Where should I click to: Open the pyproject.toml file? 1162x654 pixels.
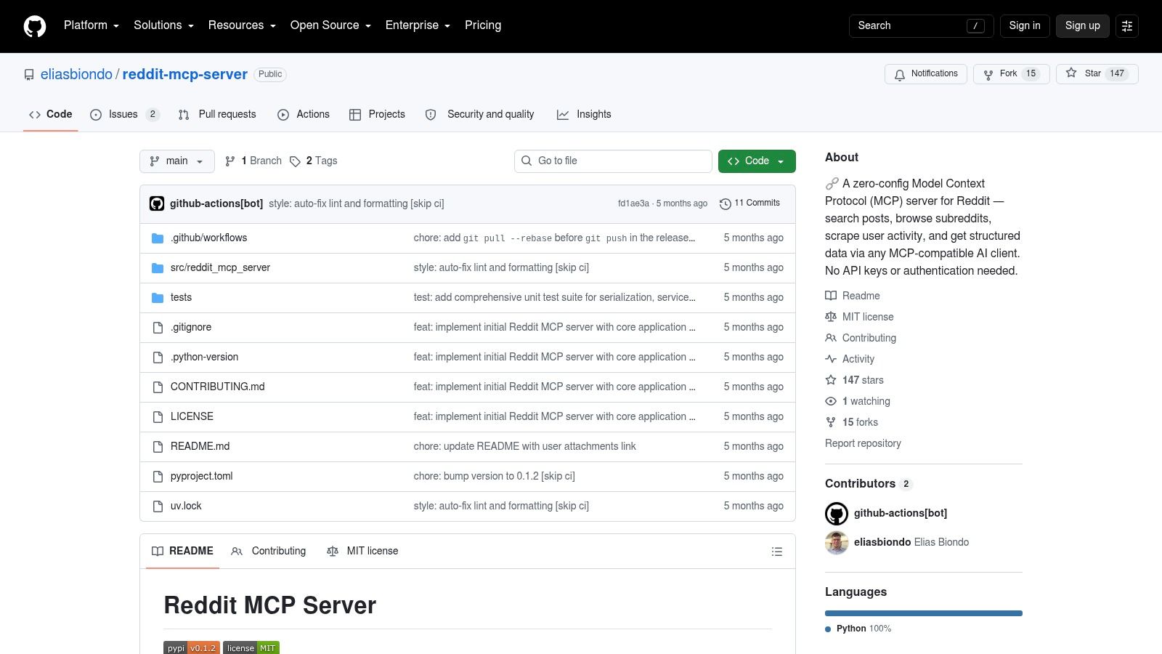[x=202, y=477]
